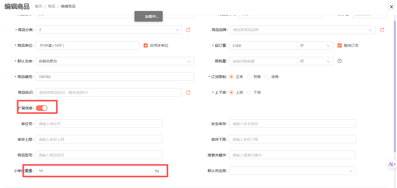The image size is (397, 188).
Task: Toggle the 启用多单位 checkbox
Action: click(x=146, y=45)
